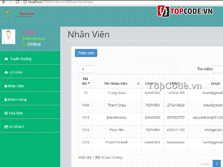Click the Trước pagination button

pos(205,164)
